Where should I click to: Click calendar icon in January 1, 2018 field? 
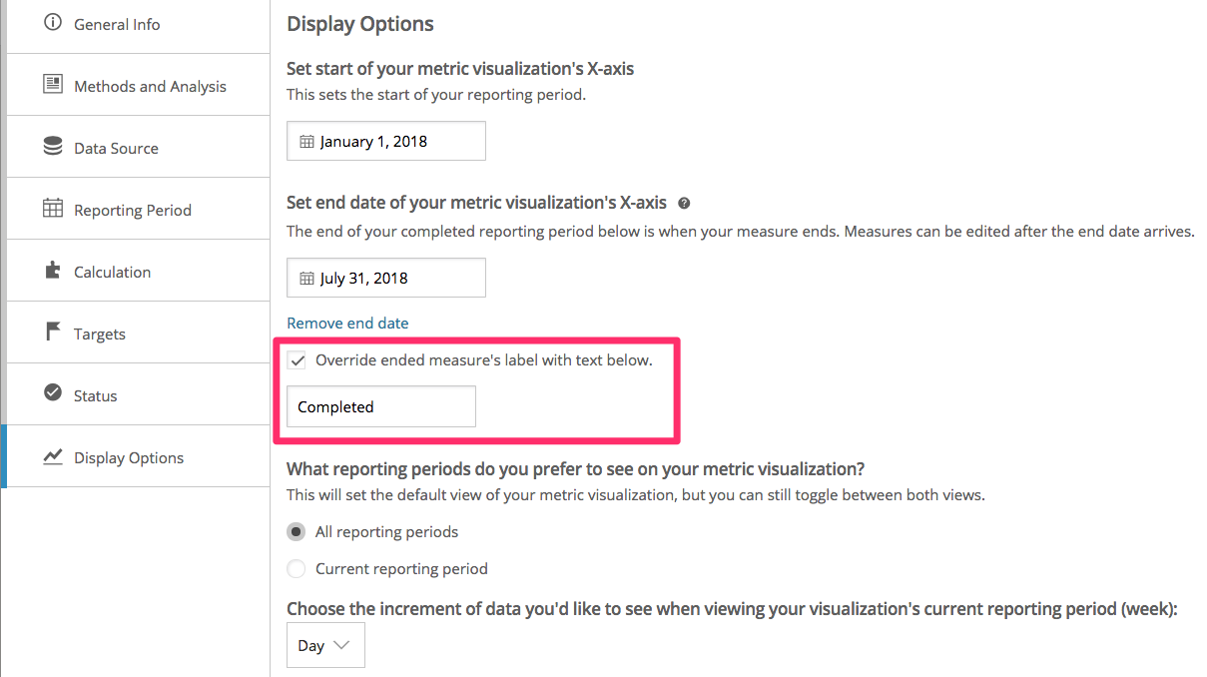[306, 142]
